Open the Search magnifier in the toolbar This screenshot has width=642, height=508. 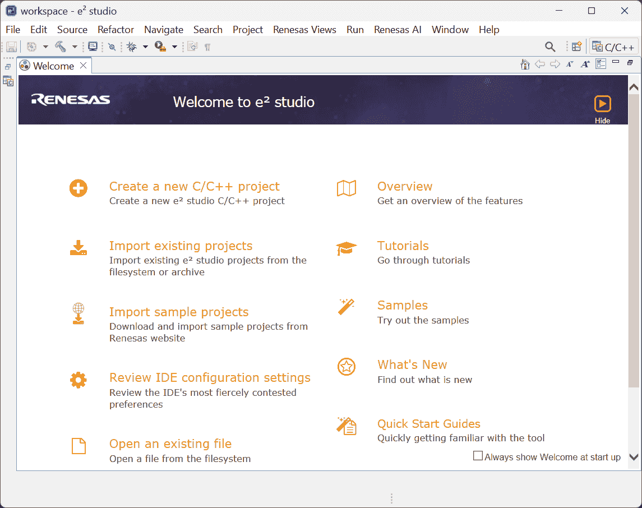coord(550,47)
